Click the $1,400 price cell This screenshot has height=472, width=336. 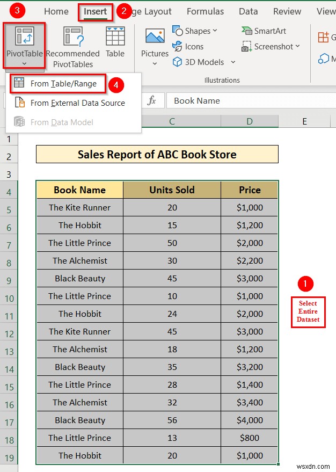click(x=250, y=384)
